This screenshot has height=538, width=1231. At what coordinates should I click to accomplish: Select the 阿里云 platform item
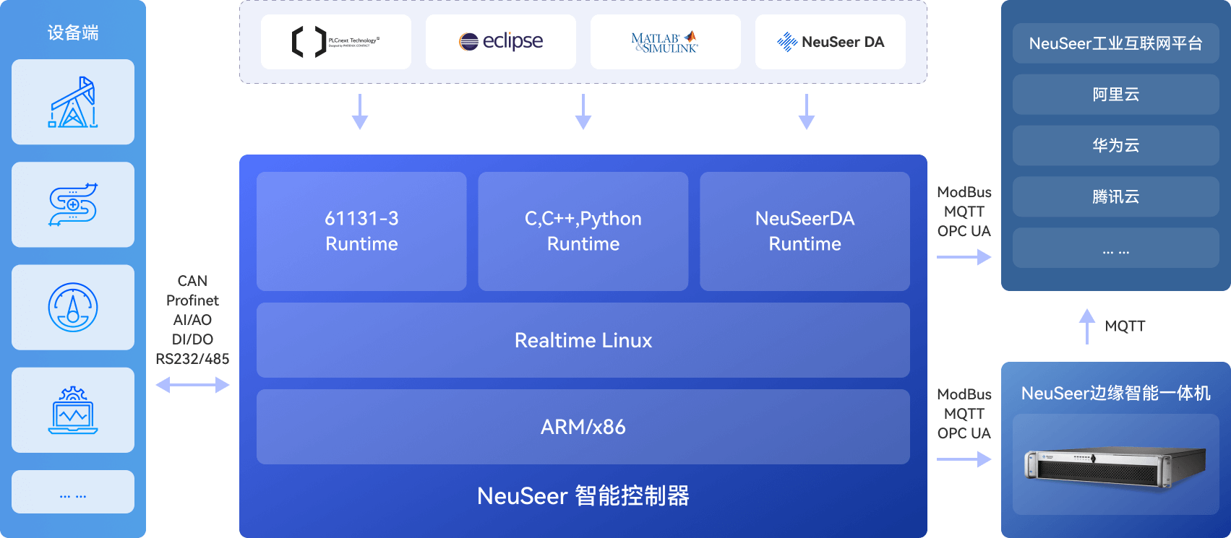(x=1115, y=95)
